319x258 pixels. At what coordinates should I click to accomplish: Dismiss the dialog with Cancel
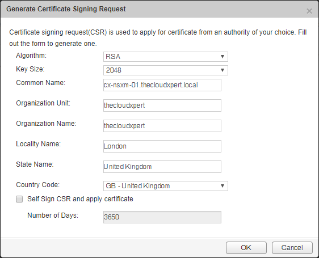click(292, 248)
